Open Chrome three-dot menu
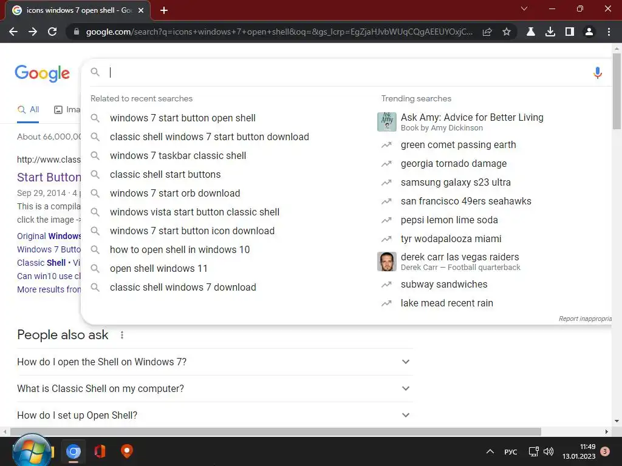Screen dimensions: 622x466 609,32
